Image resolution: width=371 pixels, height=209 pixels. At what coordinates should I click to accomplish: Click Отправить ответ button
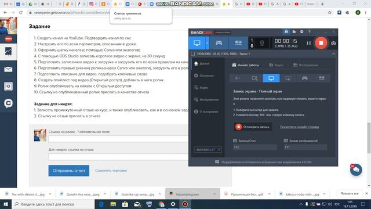[x=69, y=171]
